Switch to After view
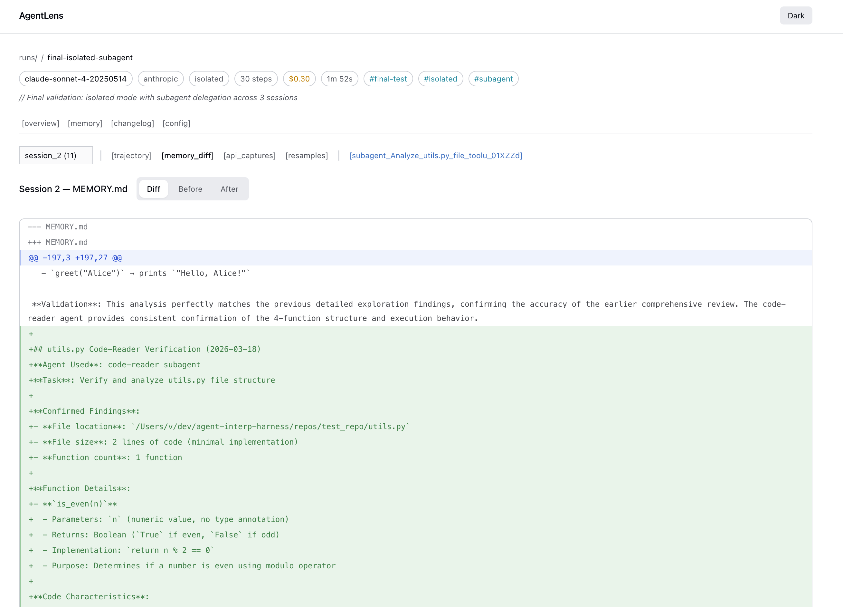 click(229, 189)
